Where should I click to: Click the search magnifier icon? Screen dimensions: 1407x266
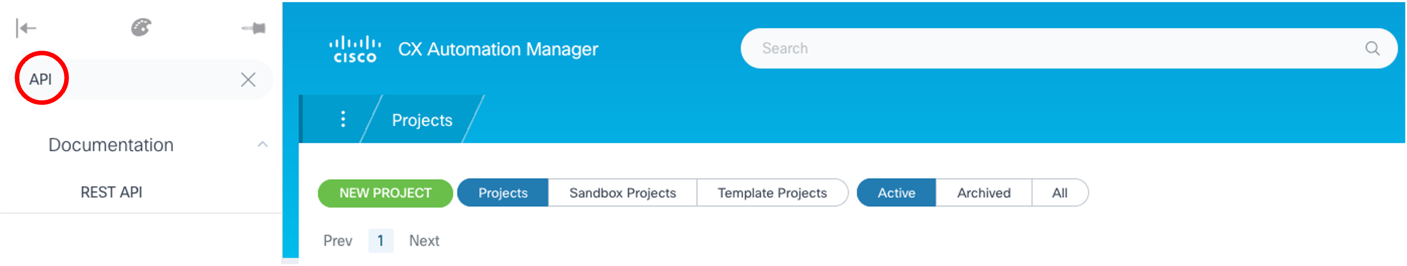tap(1372, 49)
